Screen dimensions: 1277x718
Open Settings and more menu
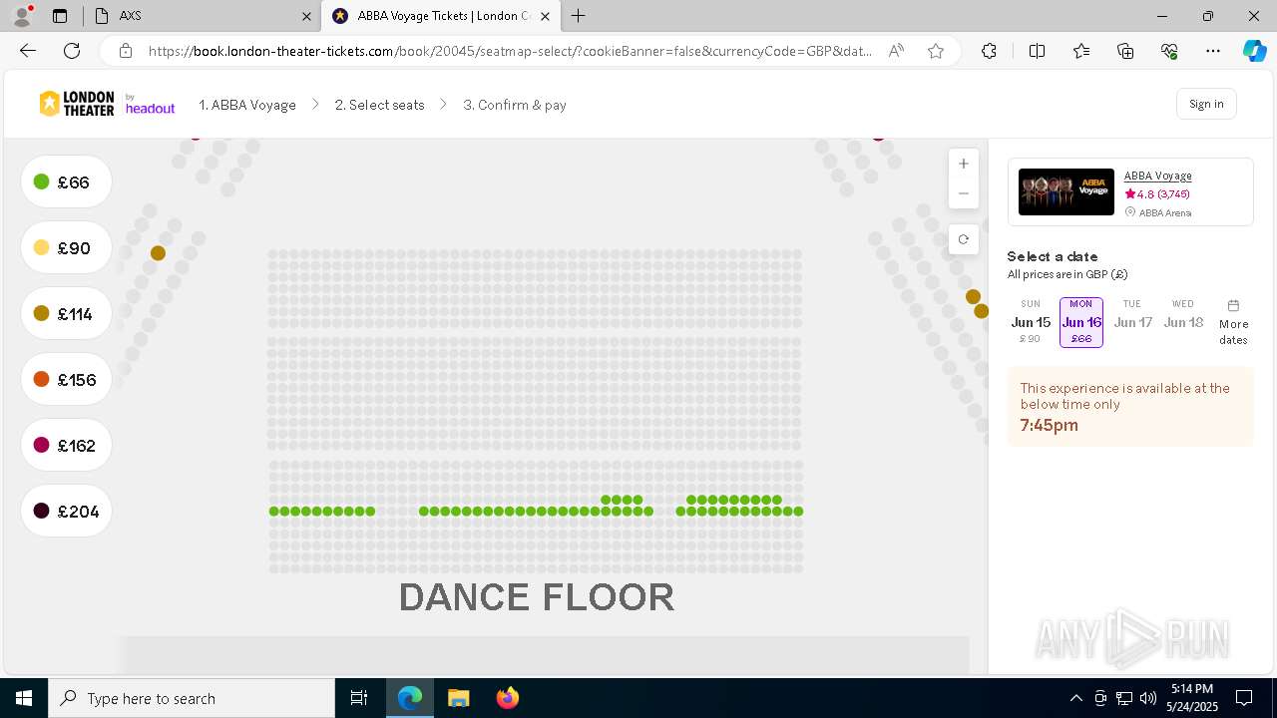pos(1213,51)
